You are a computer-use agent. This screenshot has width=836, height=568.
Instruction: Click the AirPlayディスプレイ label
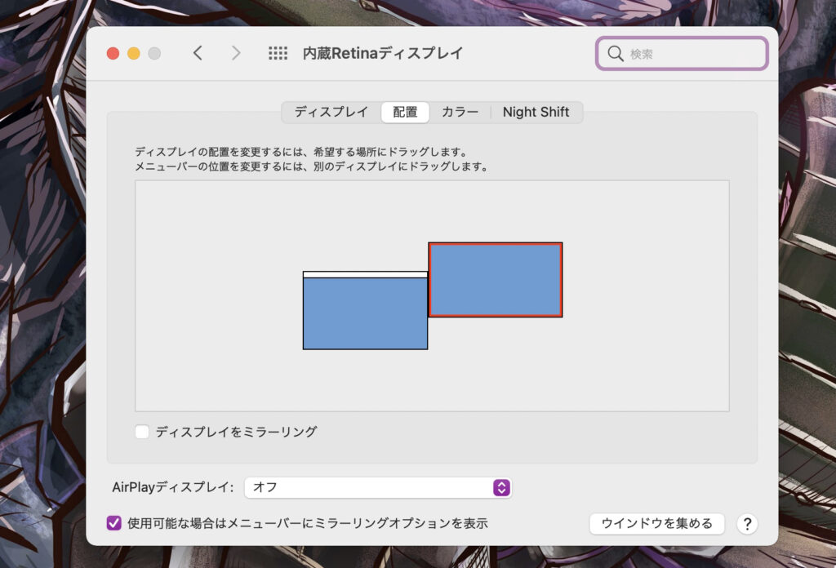click(173, 487)
